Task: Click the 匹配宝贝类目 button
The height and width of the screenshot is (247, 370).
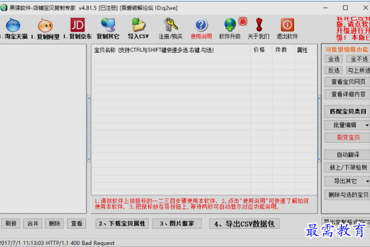Action: tap(348, 111)
